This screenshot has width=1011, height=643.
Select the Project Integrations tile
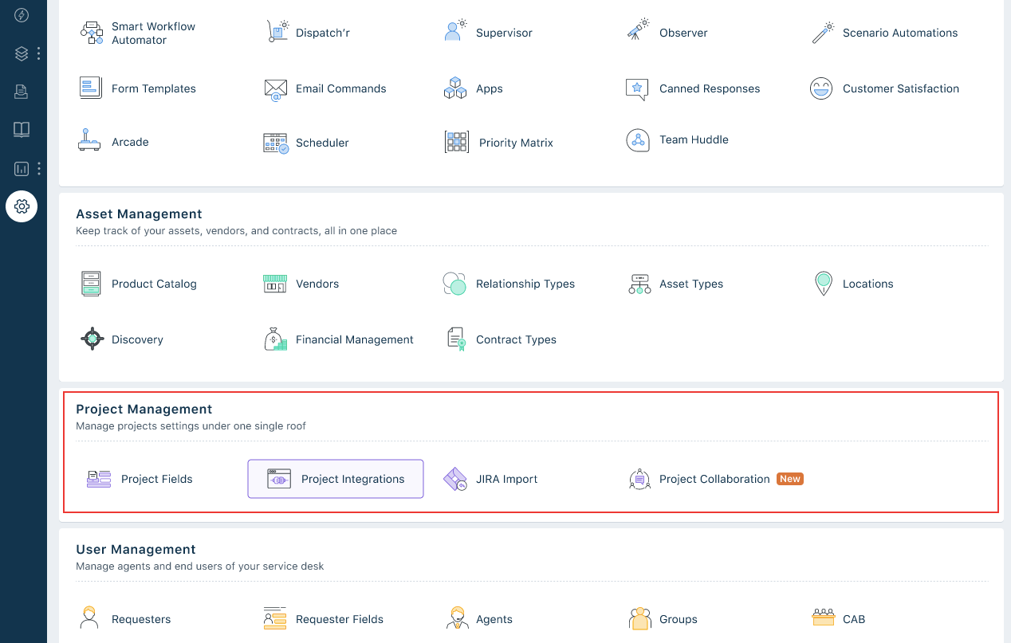tap(336, 479)
